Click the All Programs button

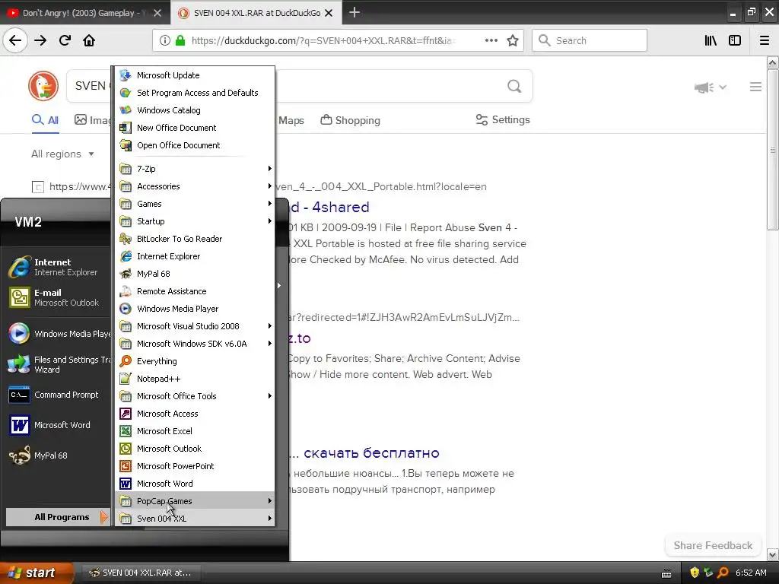point(56,517)
